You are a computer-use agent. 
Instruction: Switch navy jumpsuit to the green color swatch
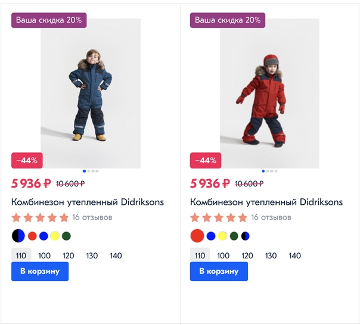point(66,236)
